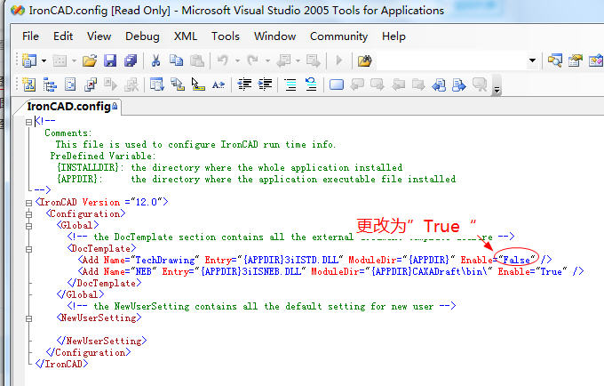Click the Increase Line Indent icon
This screenshot has width=604, height=386.
(265, 84)
